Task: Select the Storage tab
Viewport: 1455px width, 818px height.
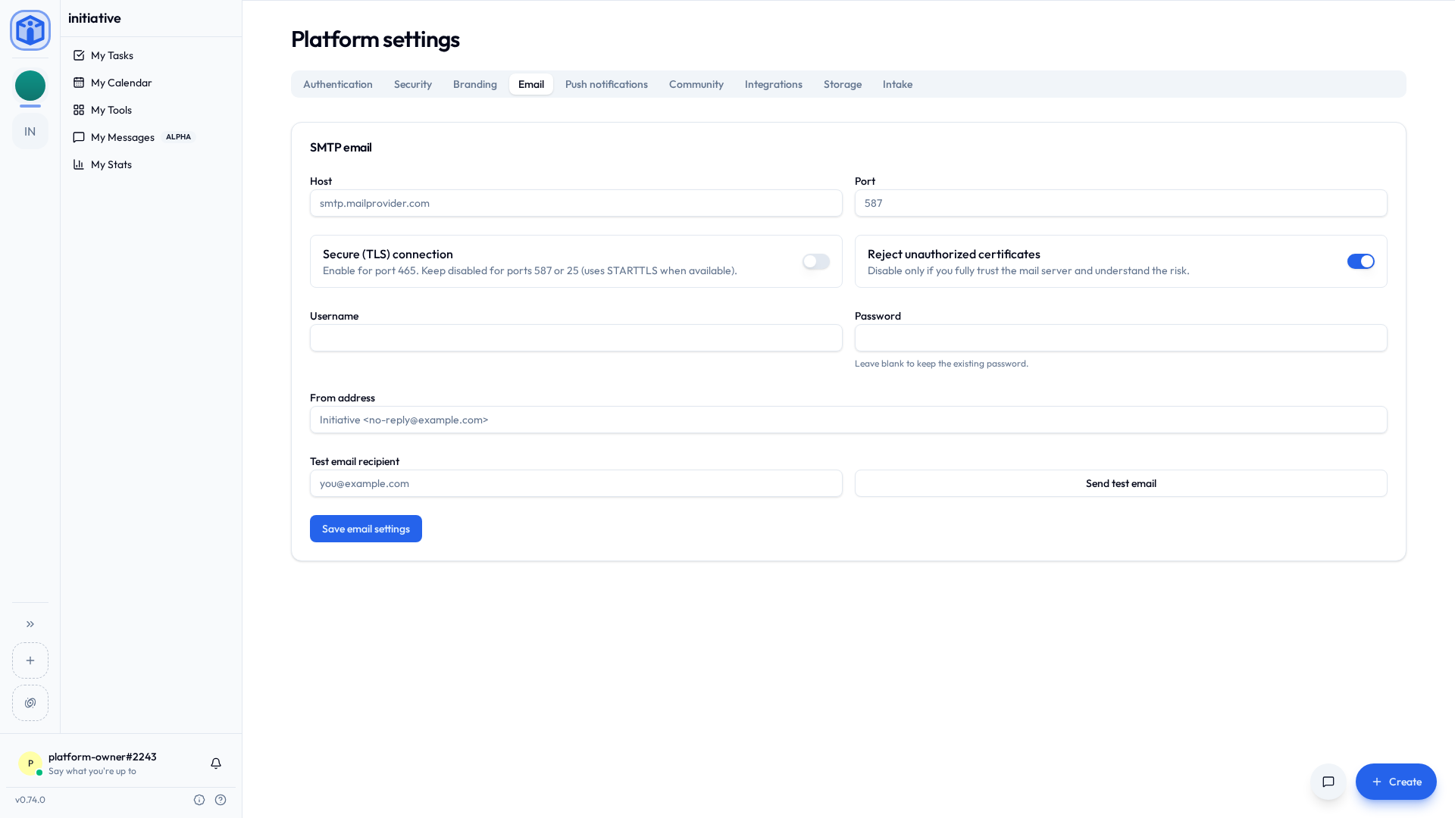Action: tap(843, 84)
